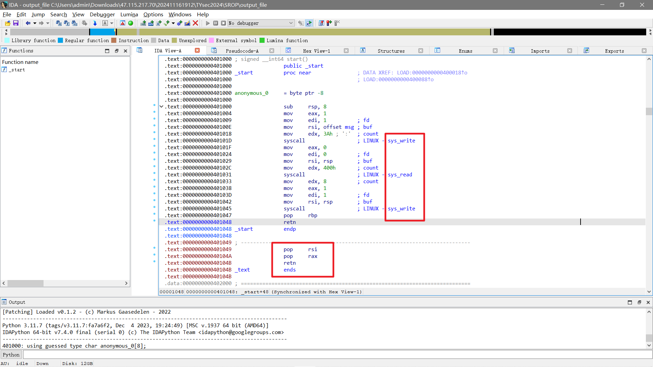Click the Functions panel horizontal scrollbar
Viewport: 653px width, 367px height.
(26, 283)
